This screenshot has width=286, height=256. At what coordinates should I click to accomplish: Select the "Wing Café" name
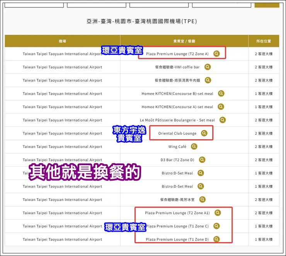(x=177, y=147)
